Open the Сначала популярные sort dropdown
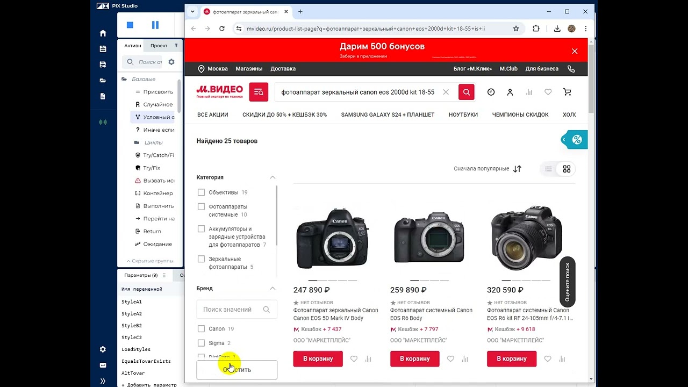This screenshot has width=688, height=387. coord(488,169)
